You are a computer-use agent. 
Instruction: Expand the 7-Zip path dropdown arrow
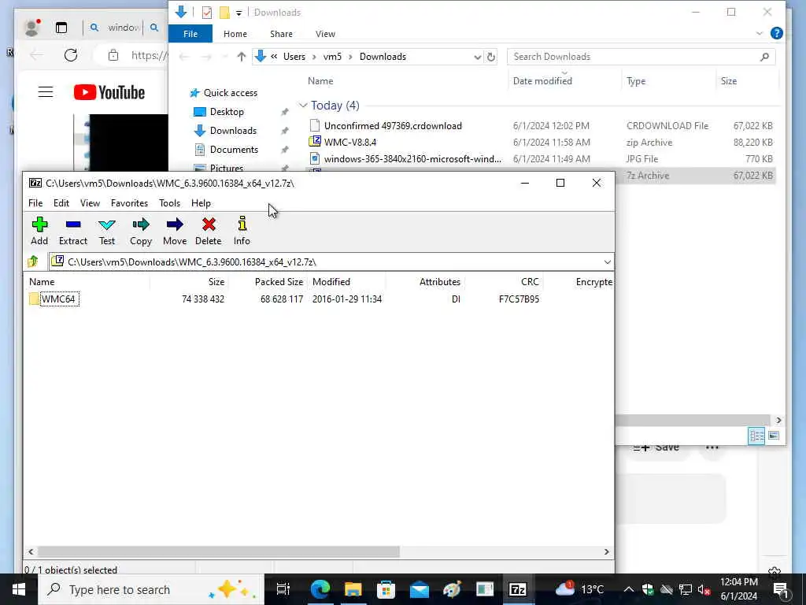tap(607, 262)
